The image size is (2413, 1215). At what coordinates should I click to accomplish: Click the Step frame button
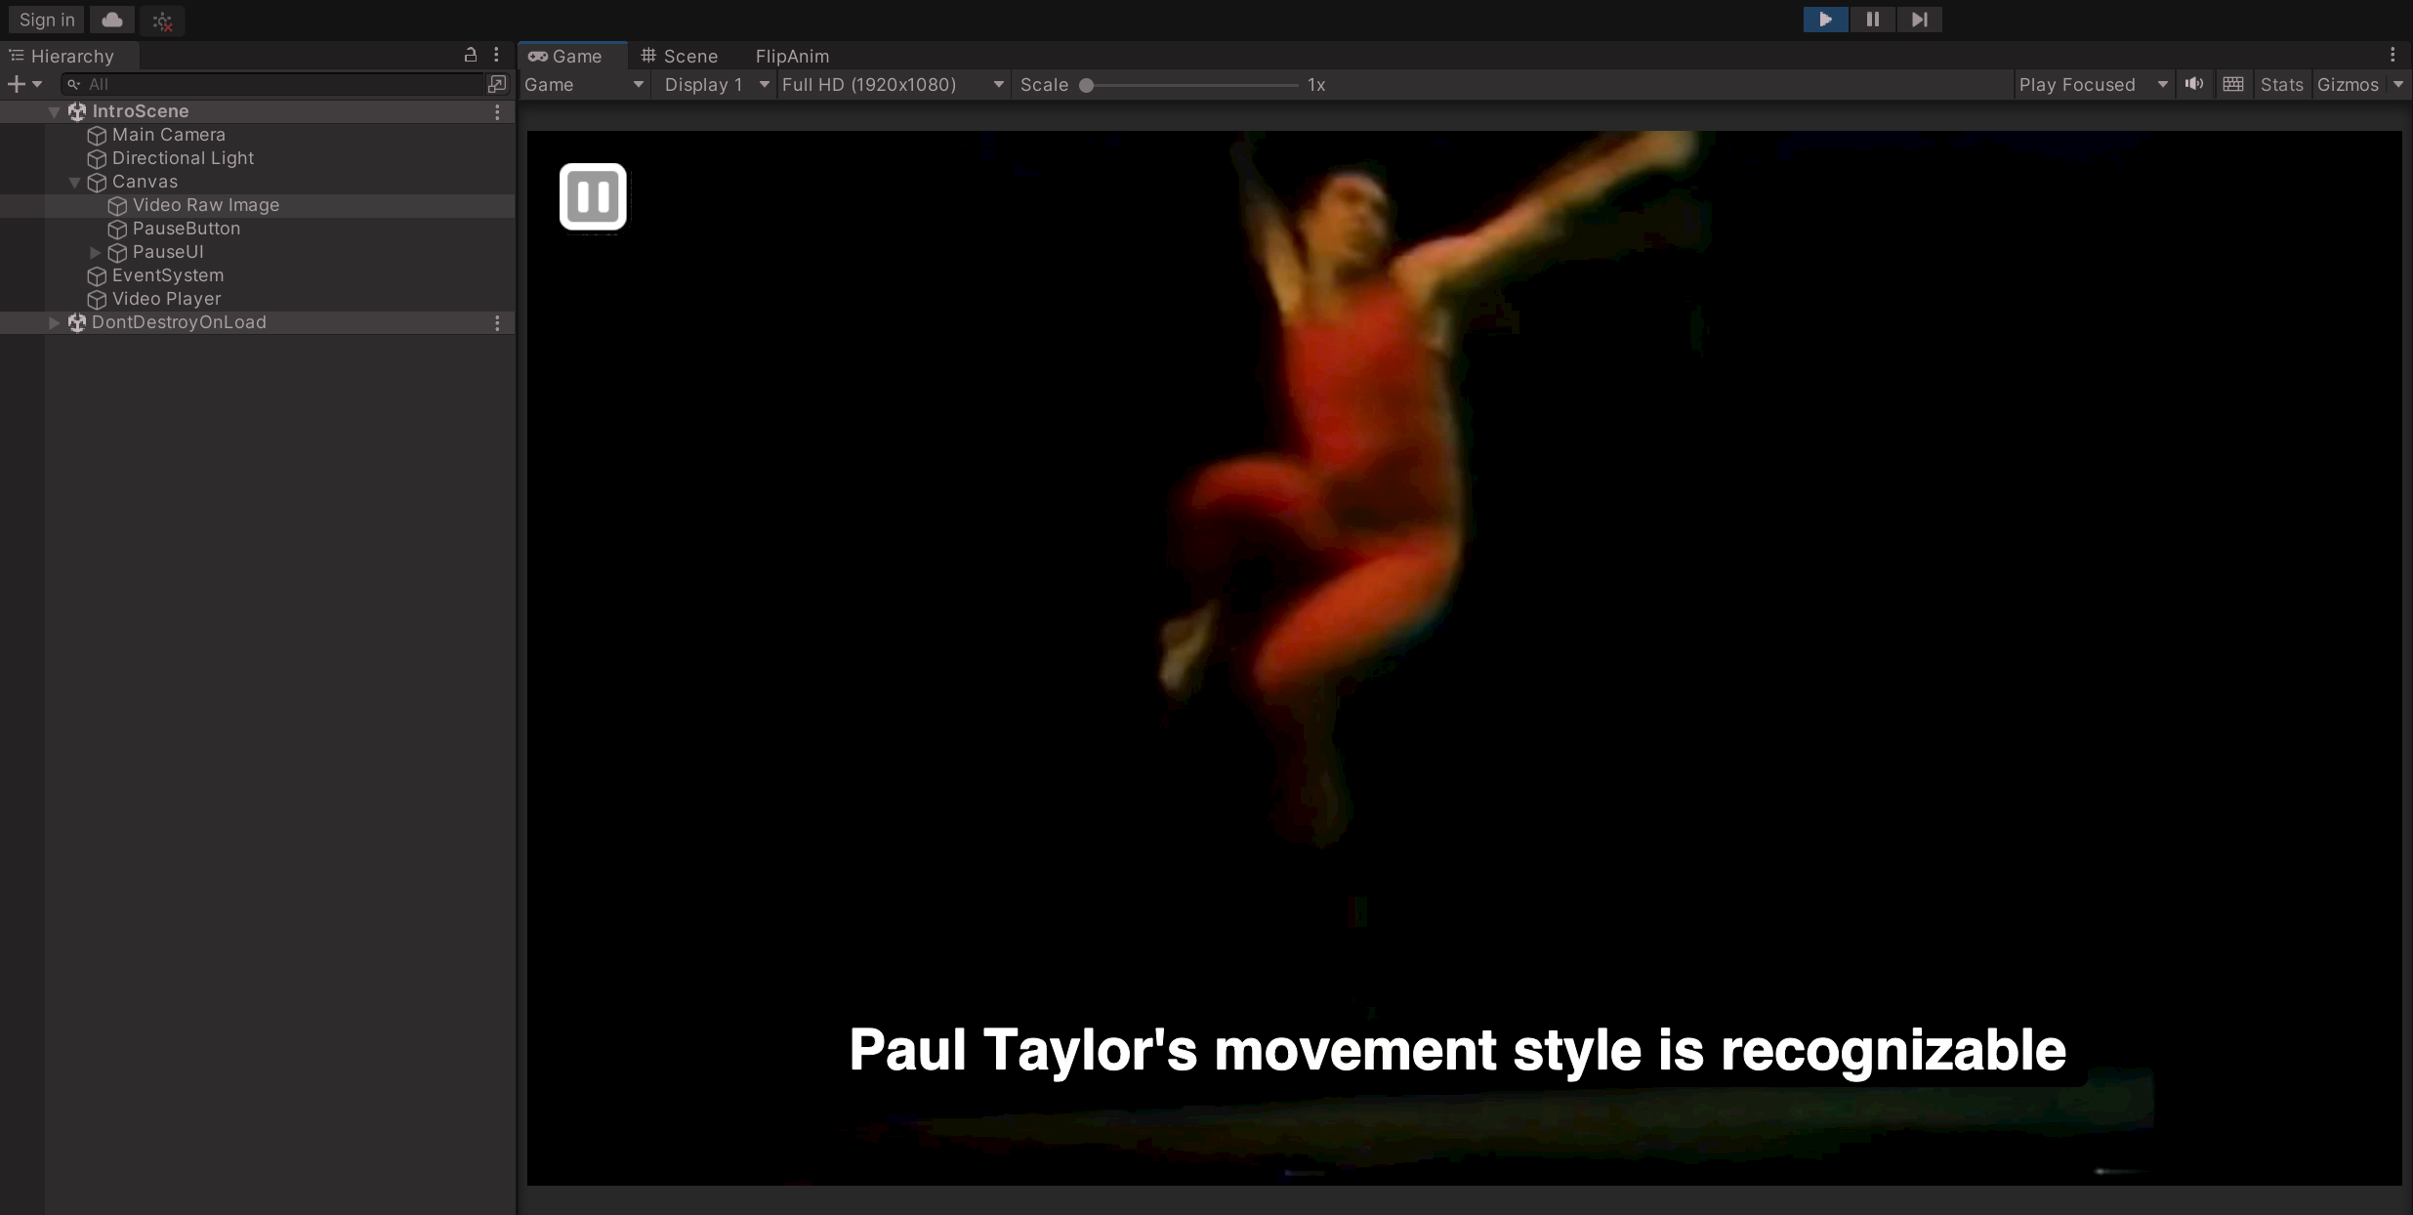[x=1919, y=20]
